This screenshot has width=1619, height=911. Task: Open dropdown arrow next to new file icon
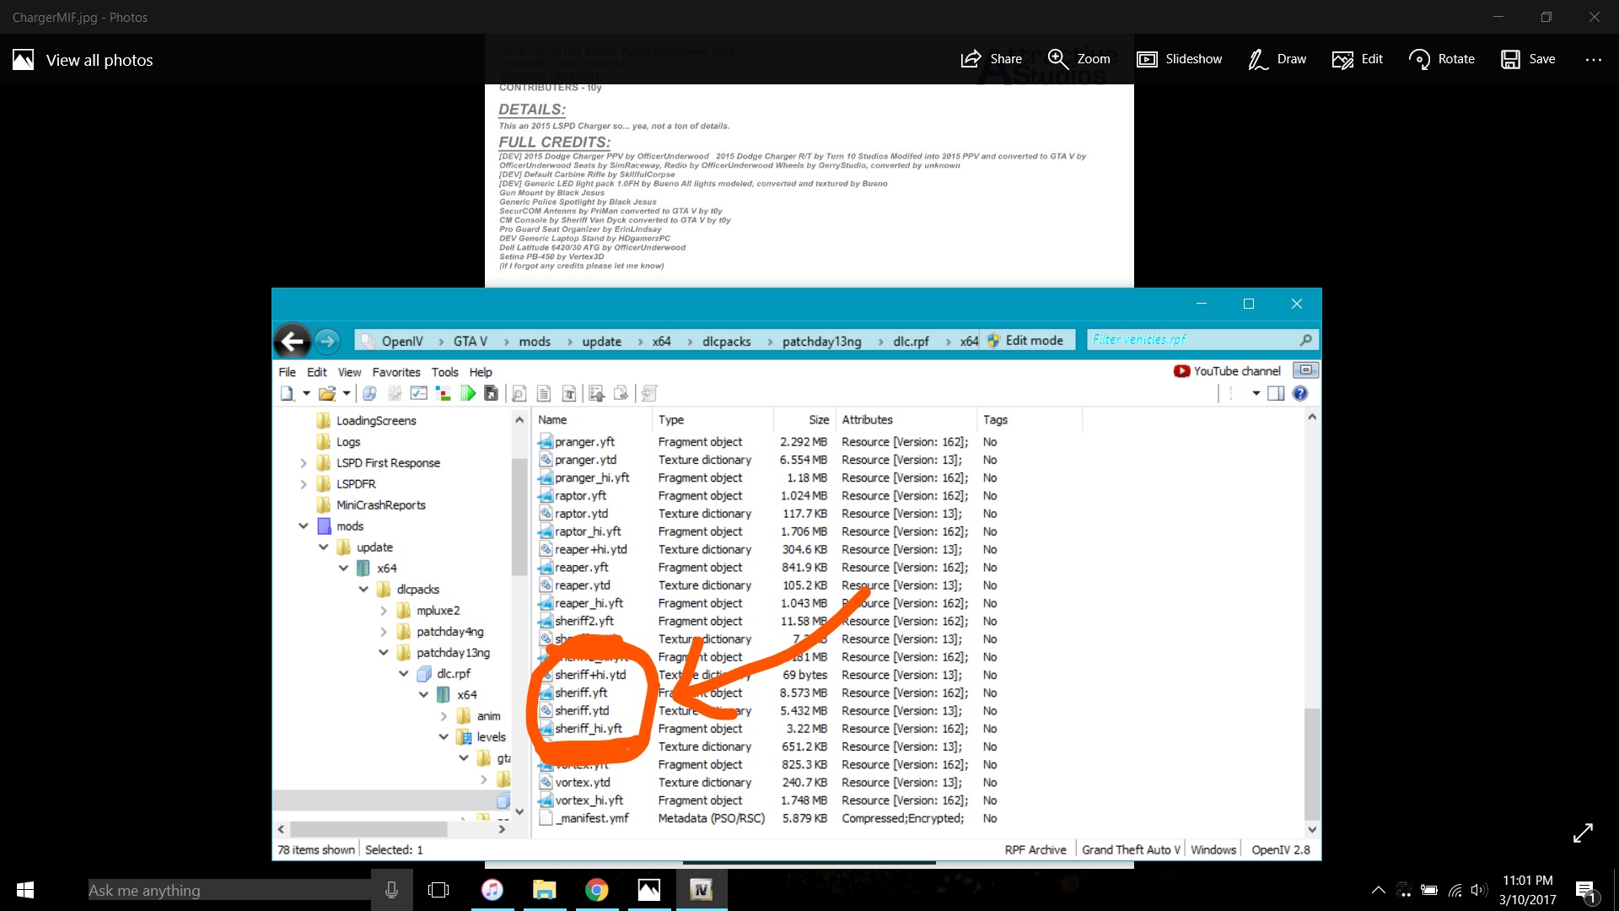point(306,394)
